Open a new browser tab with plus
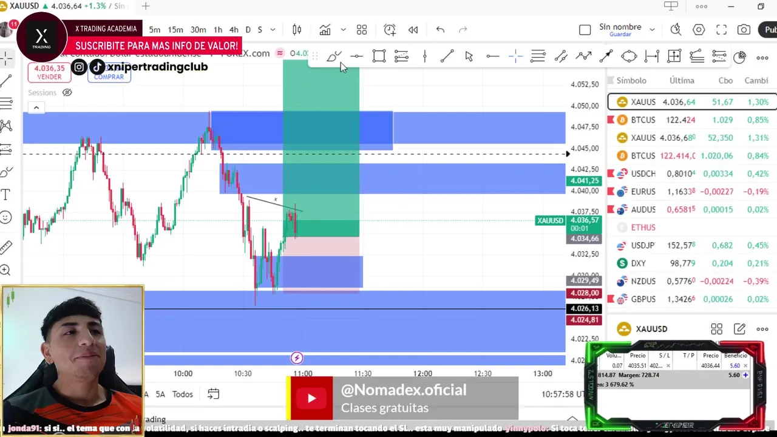This screenshot has height=437, width=777. [x=146, y=6]
